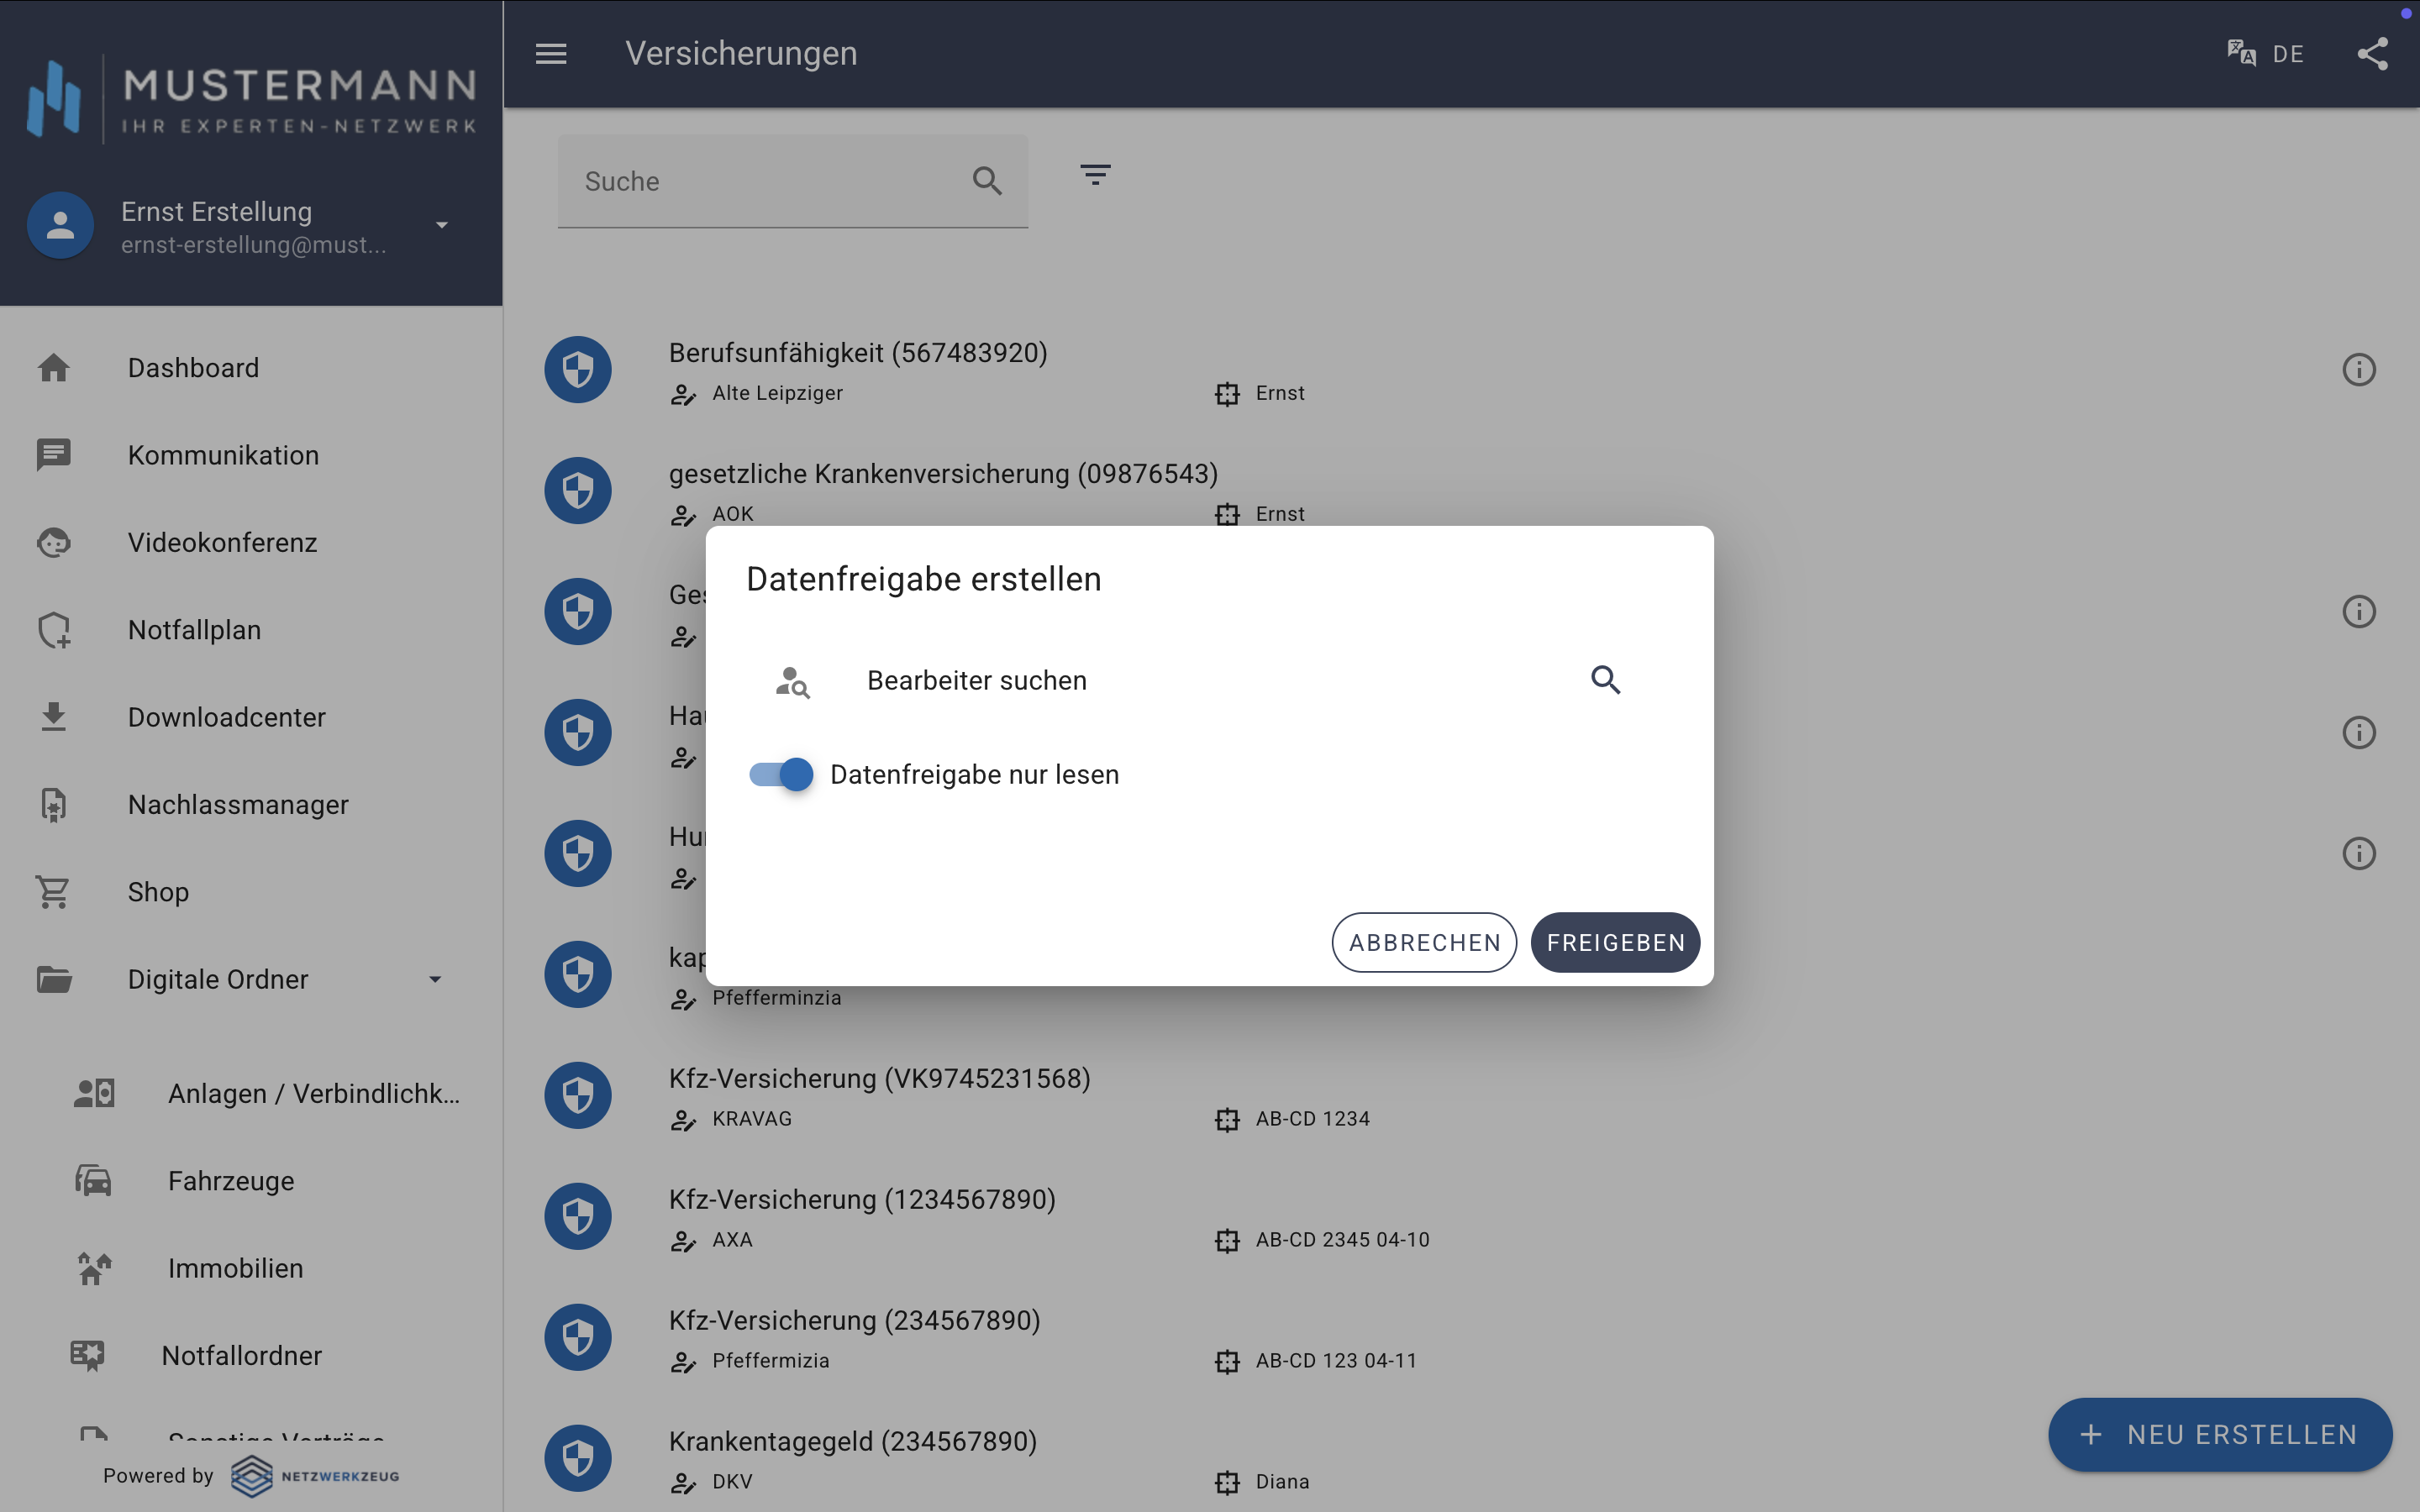
Task: Click the Videokonferenz face icon
Action: pos(54,543)
